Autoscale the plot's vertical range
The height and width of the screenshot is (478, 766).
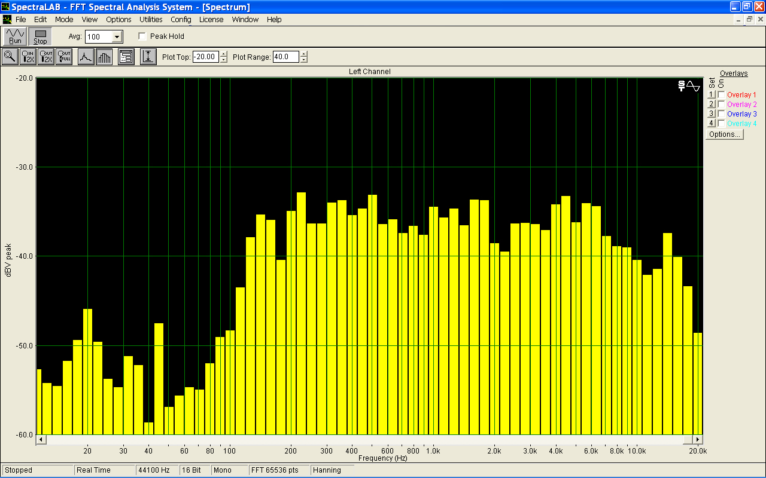pyautogui.click(x=148, y=57)
